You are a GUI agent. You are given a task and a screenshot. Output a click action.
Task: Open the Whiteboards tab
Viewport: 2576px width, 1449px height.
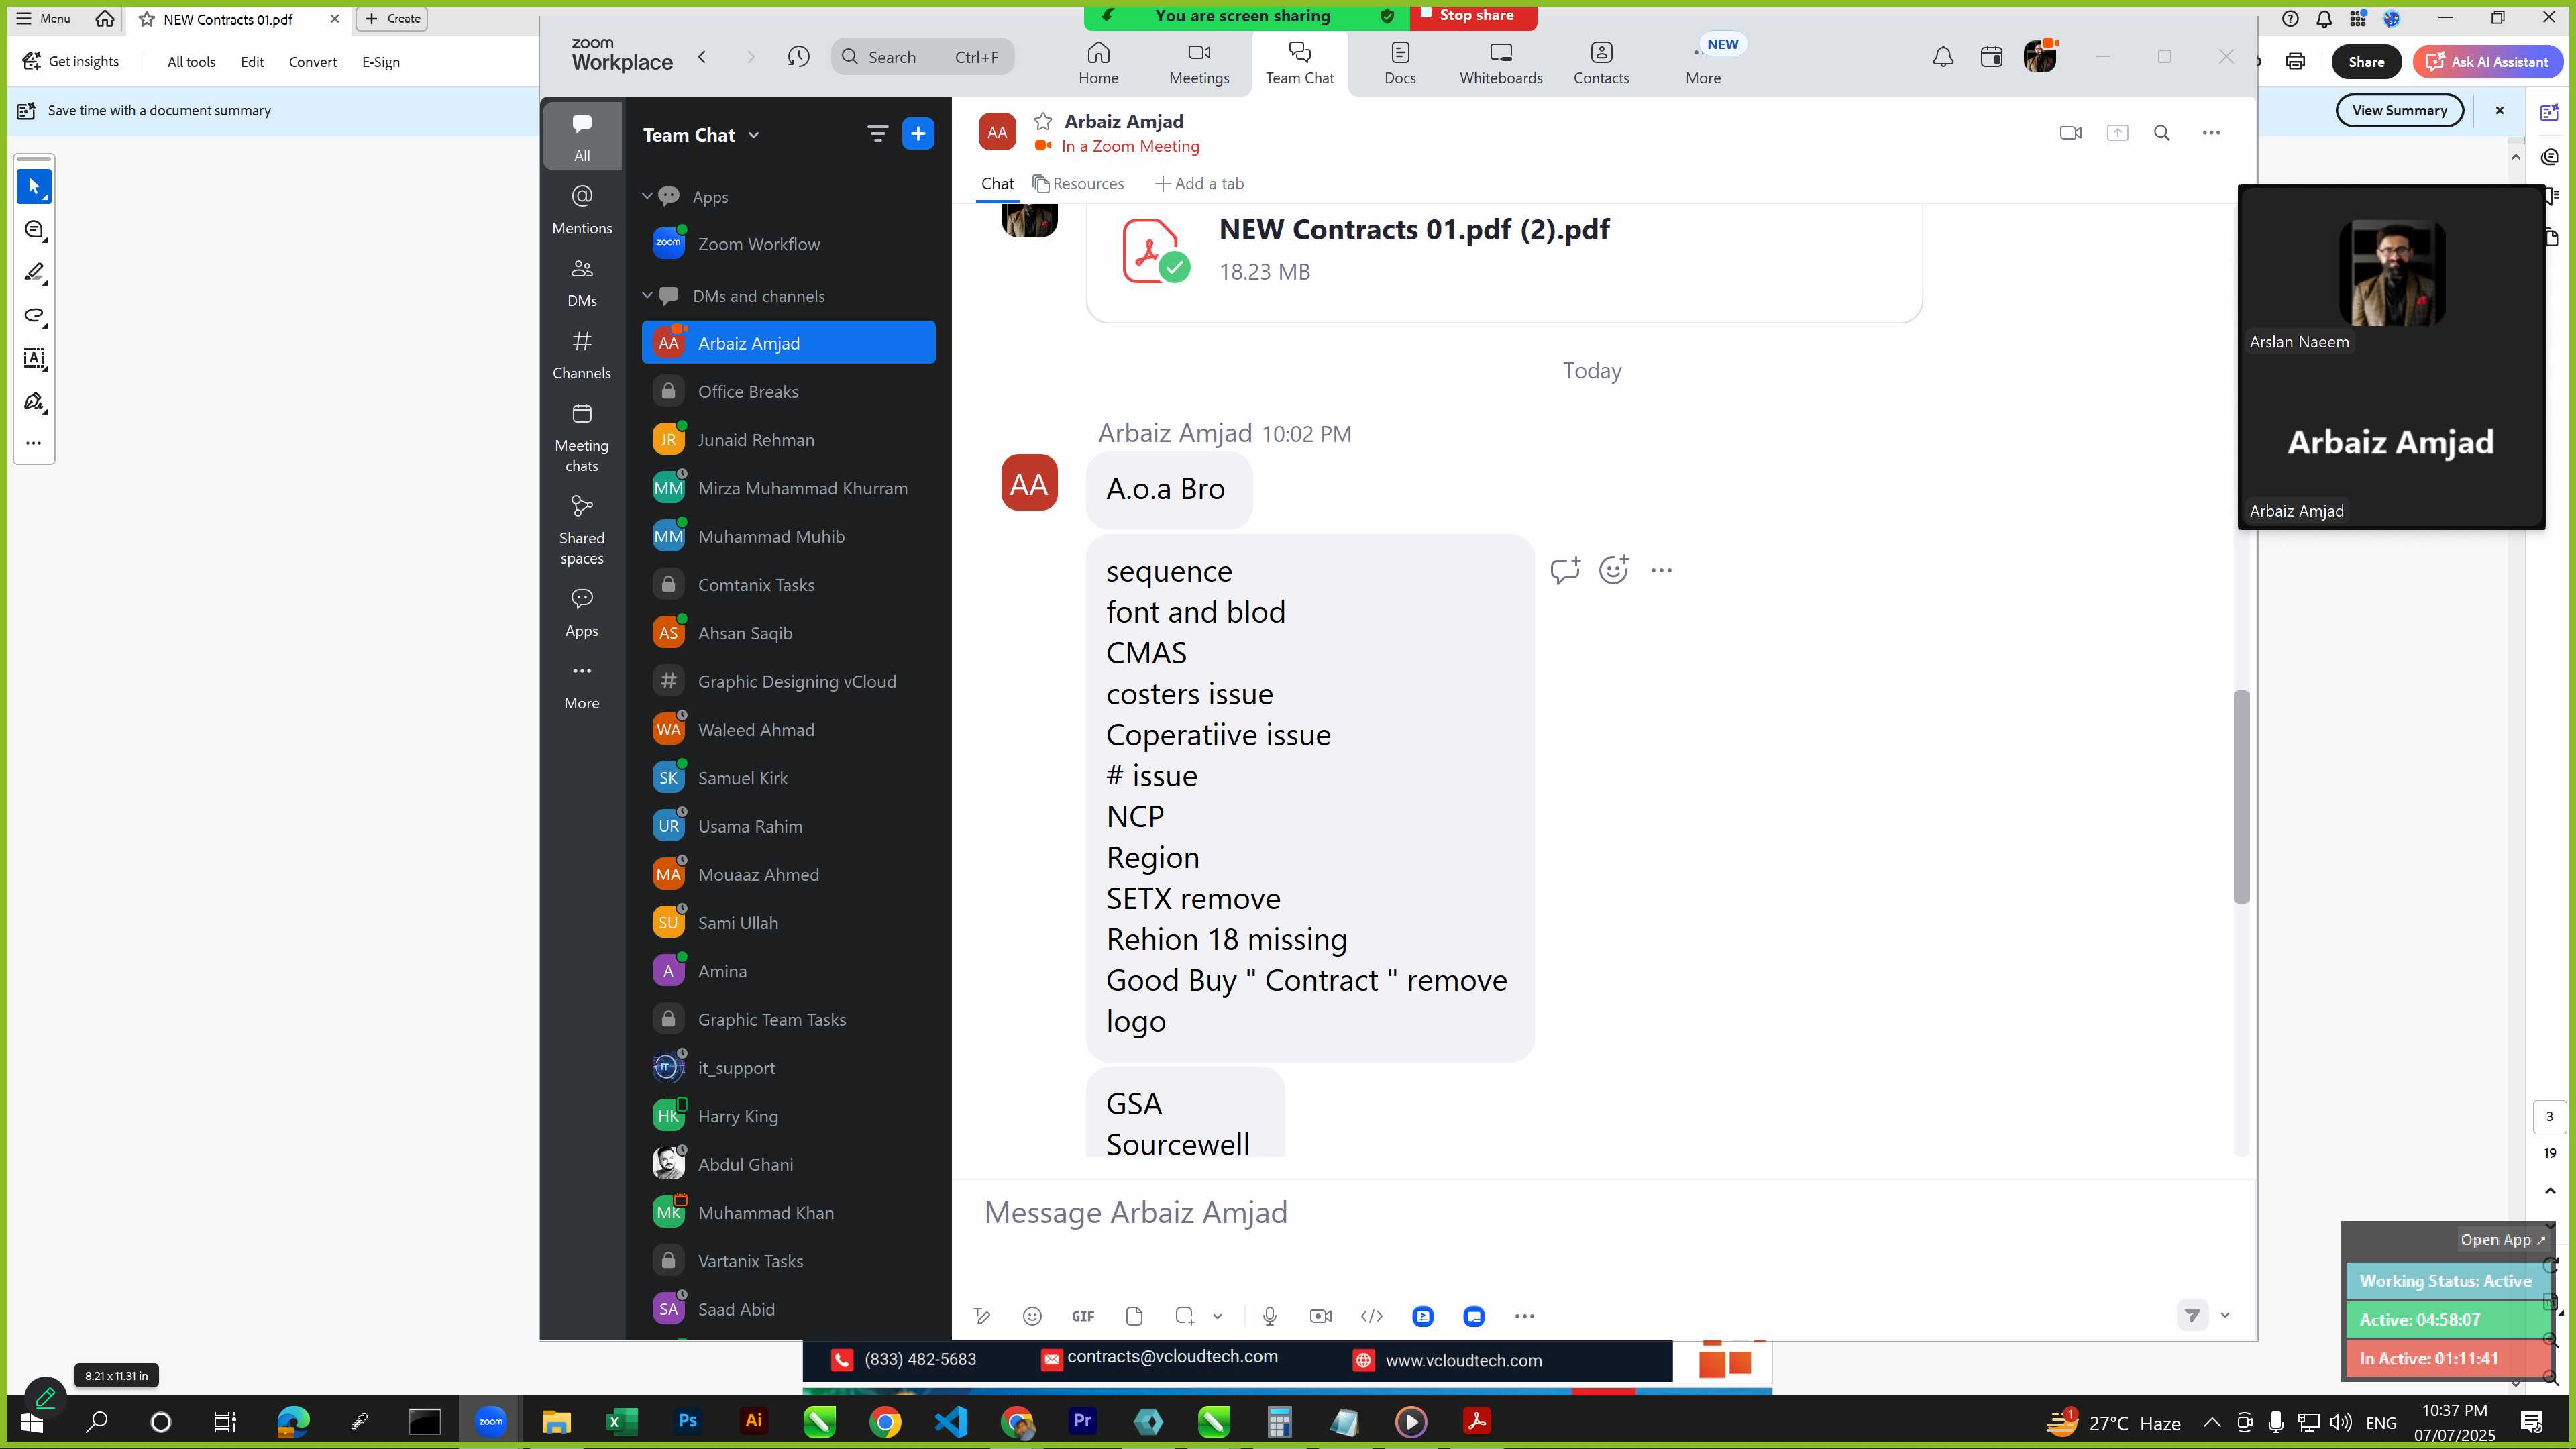tap(1500, 63)
